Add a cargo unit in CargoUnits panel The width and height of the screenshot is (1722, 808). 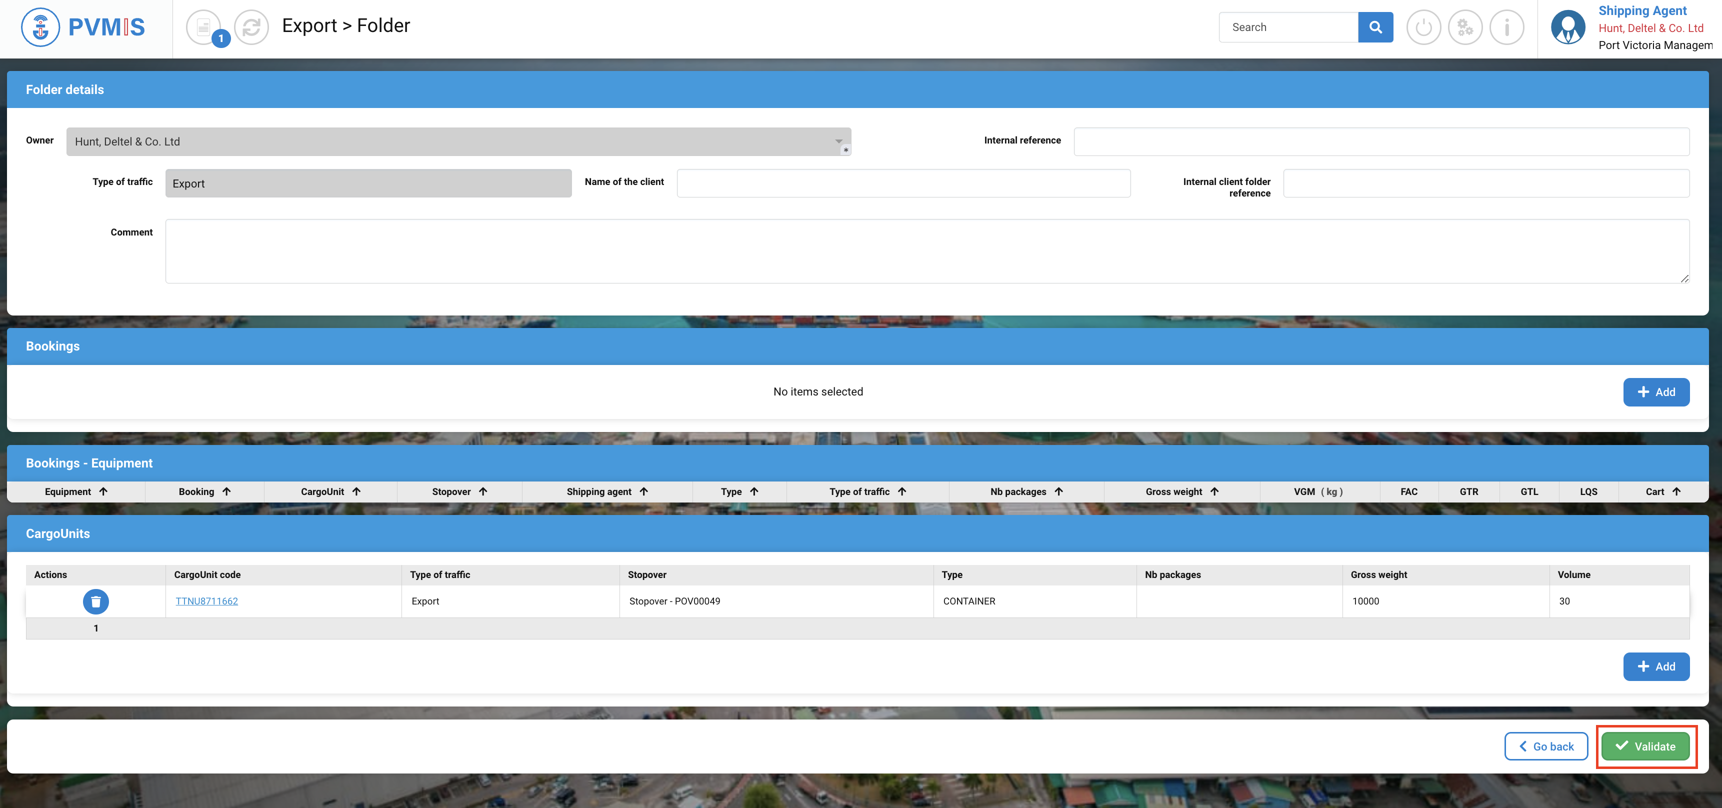[1656, 666]
